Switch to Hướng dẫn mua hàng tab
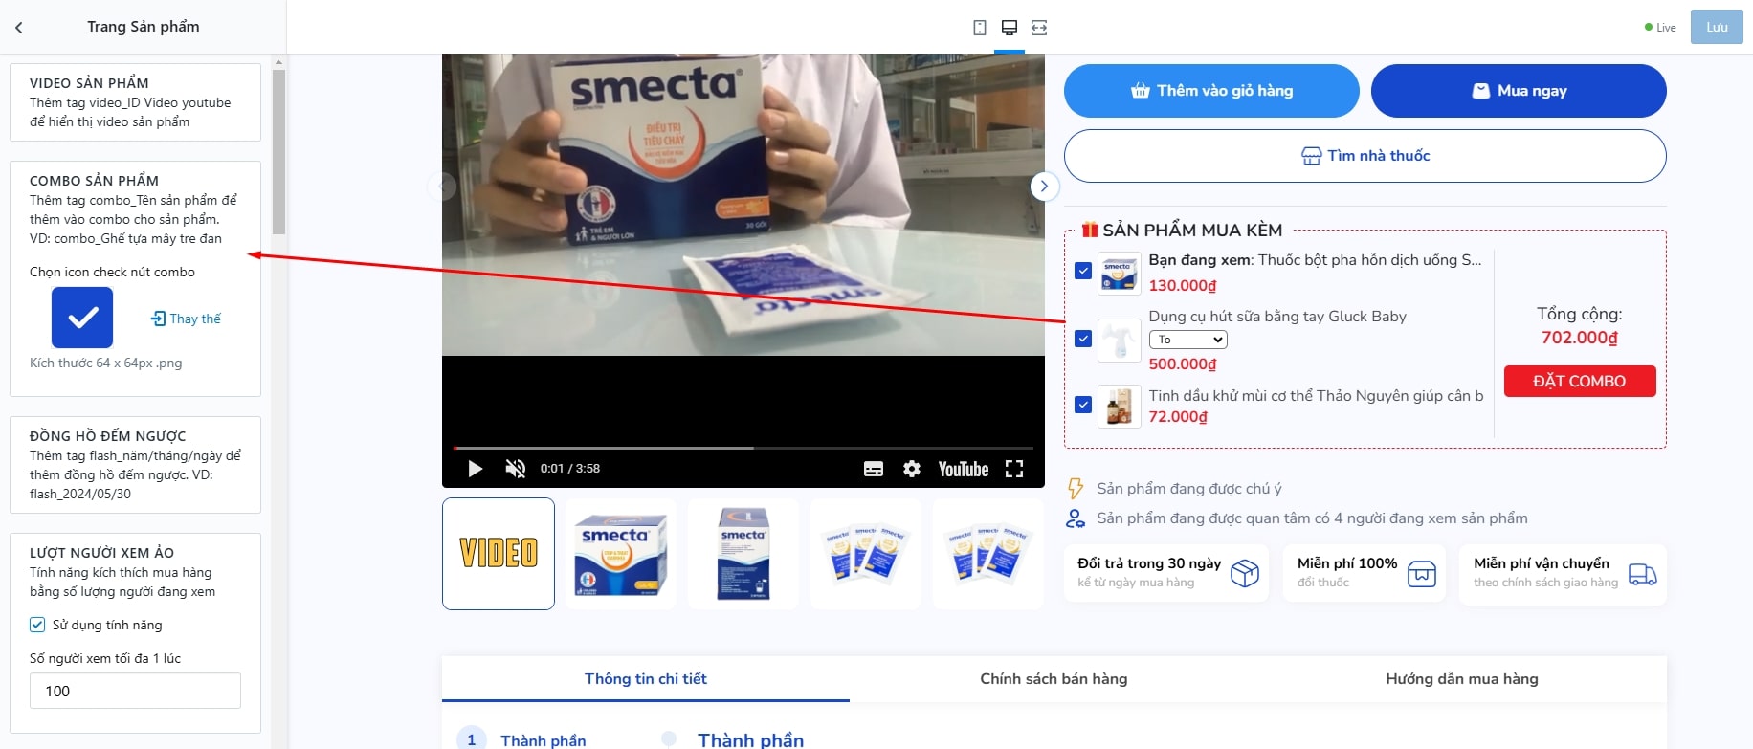 1462,679
